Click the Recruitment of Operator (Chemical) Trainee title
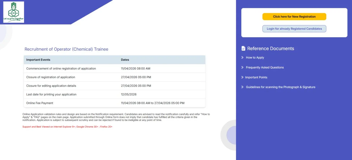Image resolution: width=352 pixels, height=160 pixels. (66, 49)
